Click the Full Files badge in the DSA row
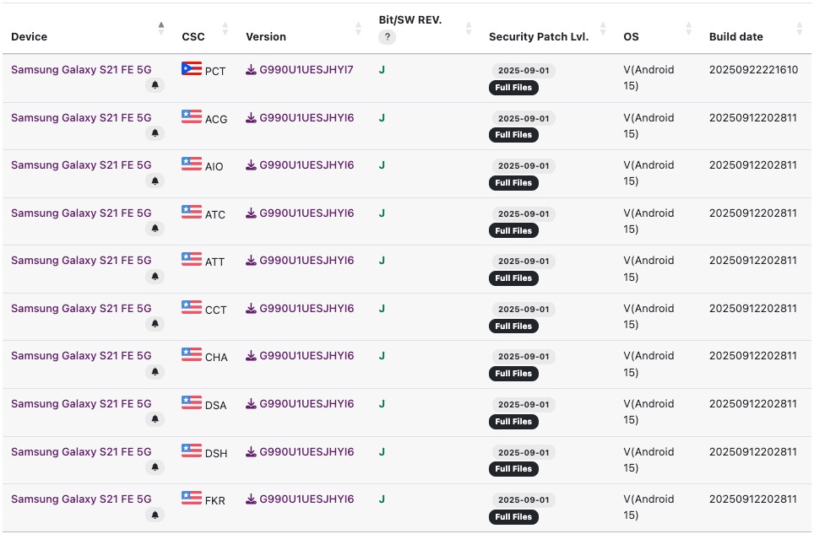814x534 pixels. click(x=513, y=421)
